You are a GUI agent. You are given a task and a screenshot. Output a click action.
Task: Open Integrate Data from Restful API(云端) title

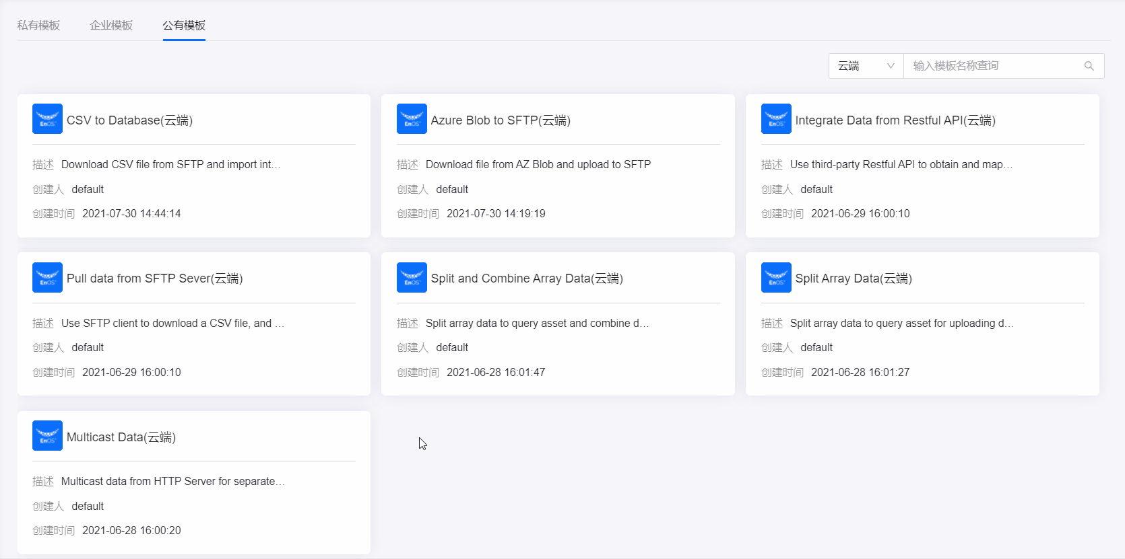(895, 120)
